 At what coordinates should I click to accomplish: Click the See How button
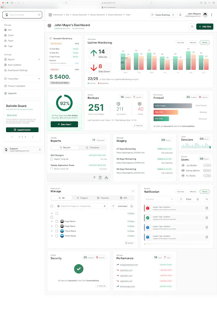point(64,124)
